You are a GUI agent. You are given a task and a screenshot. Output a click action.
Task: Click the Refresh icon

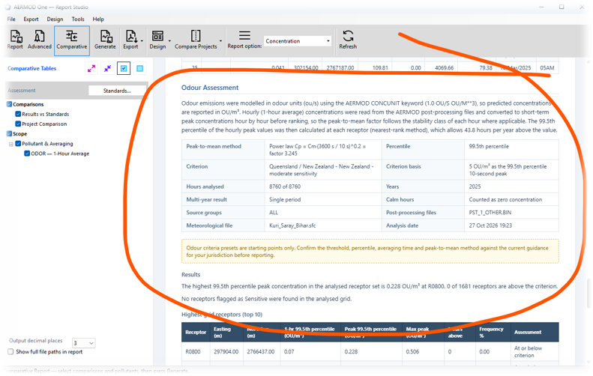point(348,36)
